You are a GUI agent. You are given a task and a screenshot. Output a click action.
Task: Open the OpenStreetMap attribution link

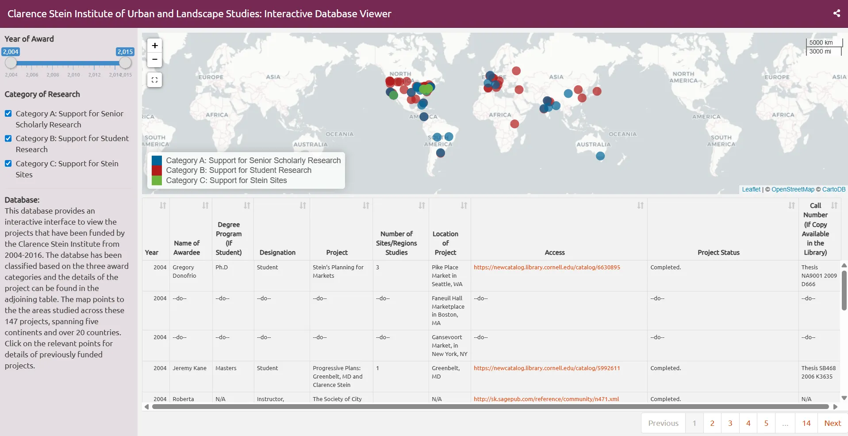[792, 189]
